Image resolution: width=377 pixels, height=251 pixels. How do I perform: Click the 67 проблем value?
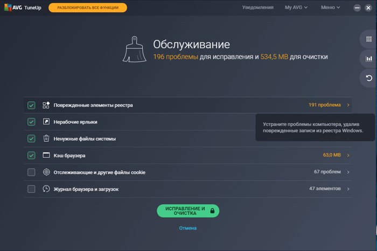(x=327, y=172)
